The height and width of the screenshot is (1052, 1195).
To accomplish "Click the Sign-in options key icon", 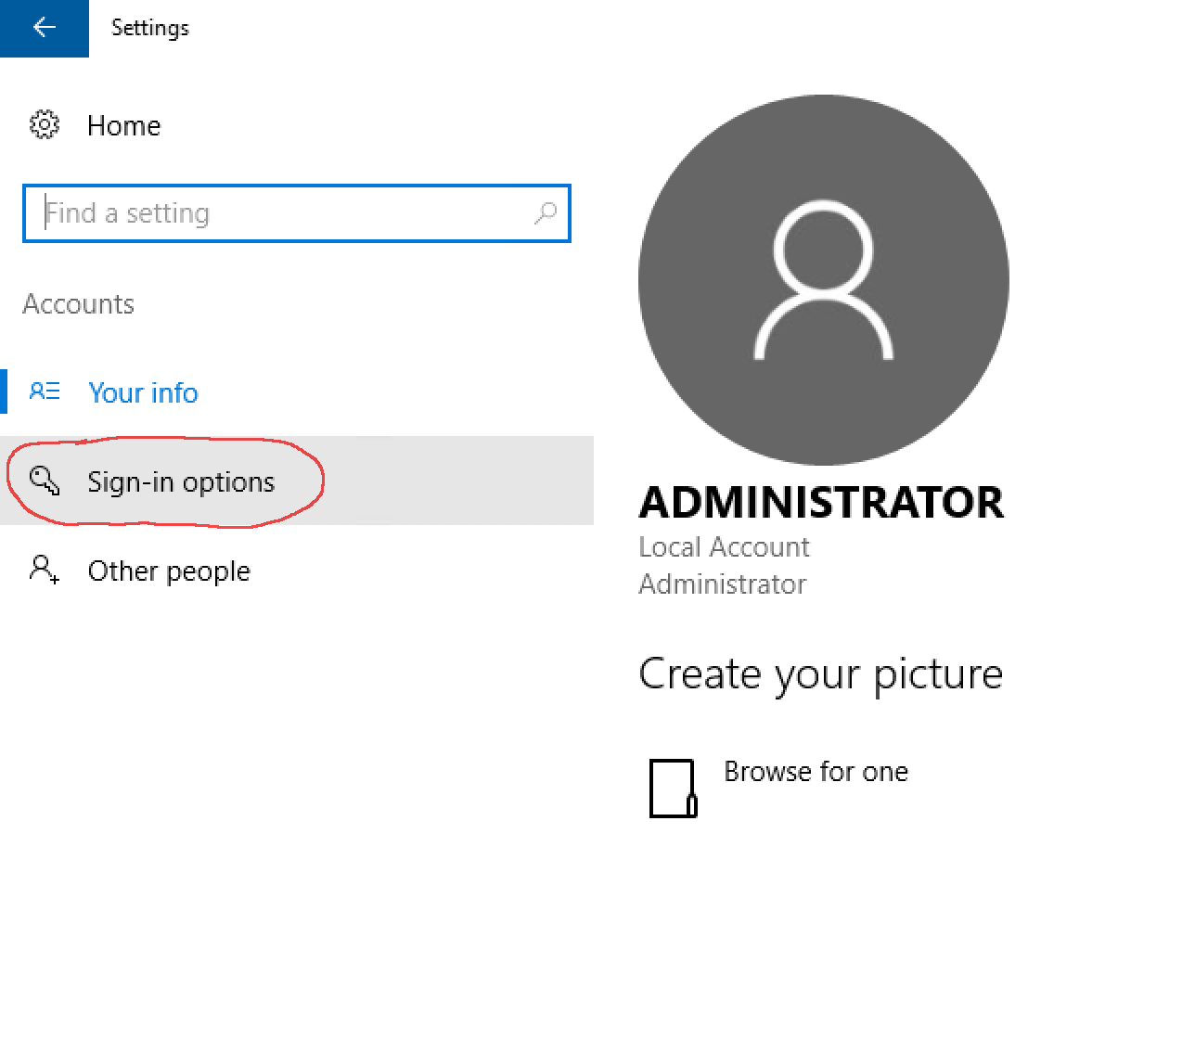I will click(x=45, y=481).
